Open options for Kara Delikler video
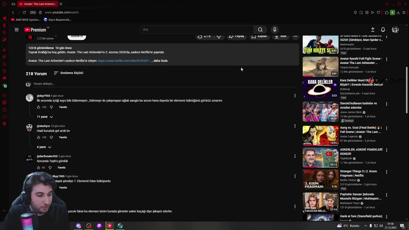 pos(387,81)
